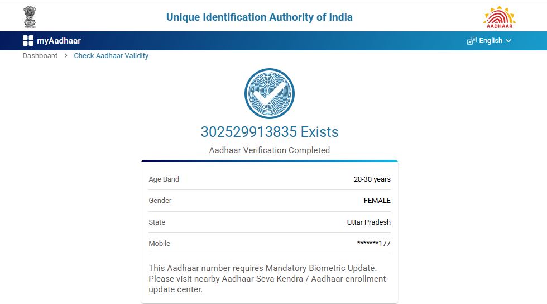Expand the chevron beside English
547x304 pixels.
(x=508, y=41)
